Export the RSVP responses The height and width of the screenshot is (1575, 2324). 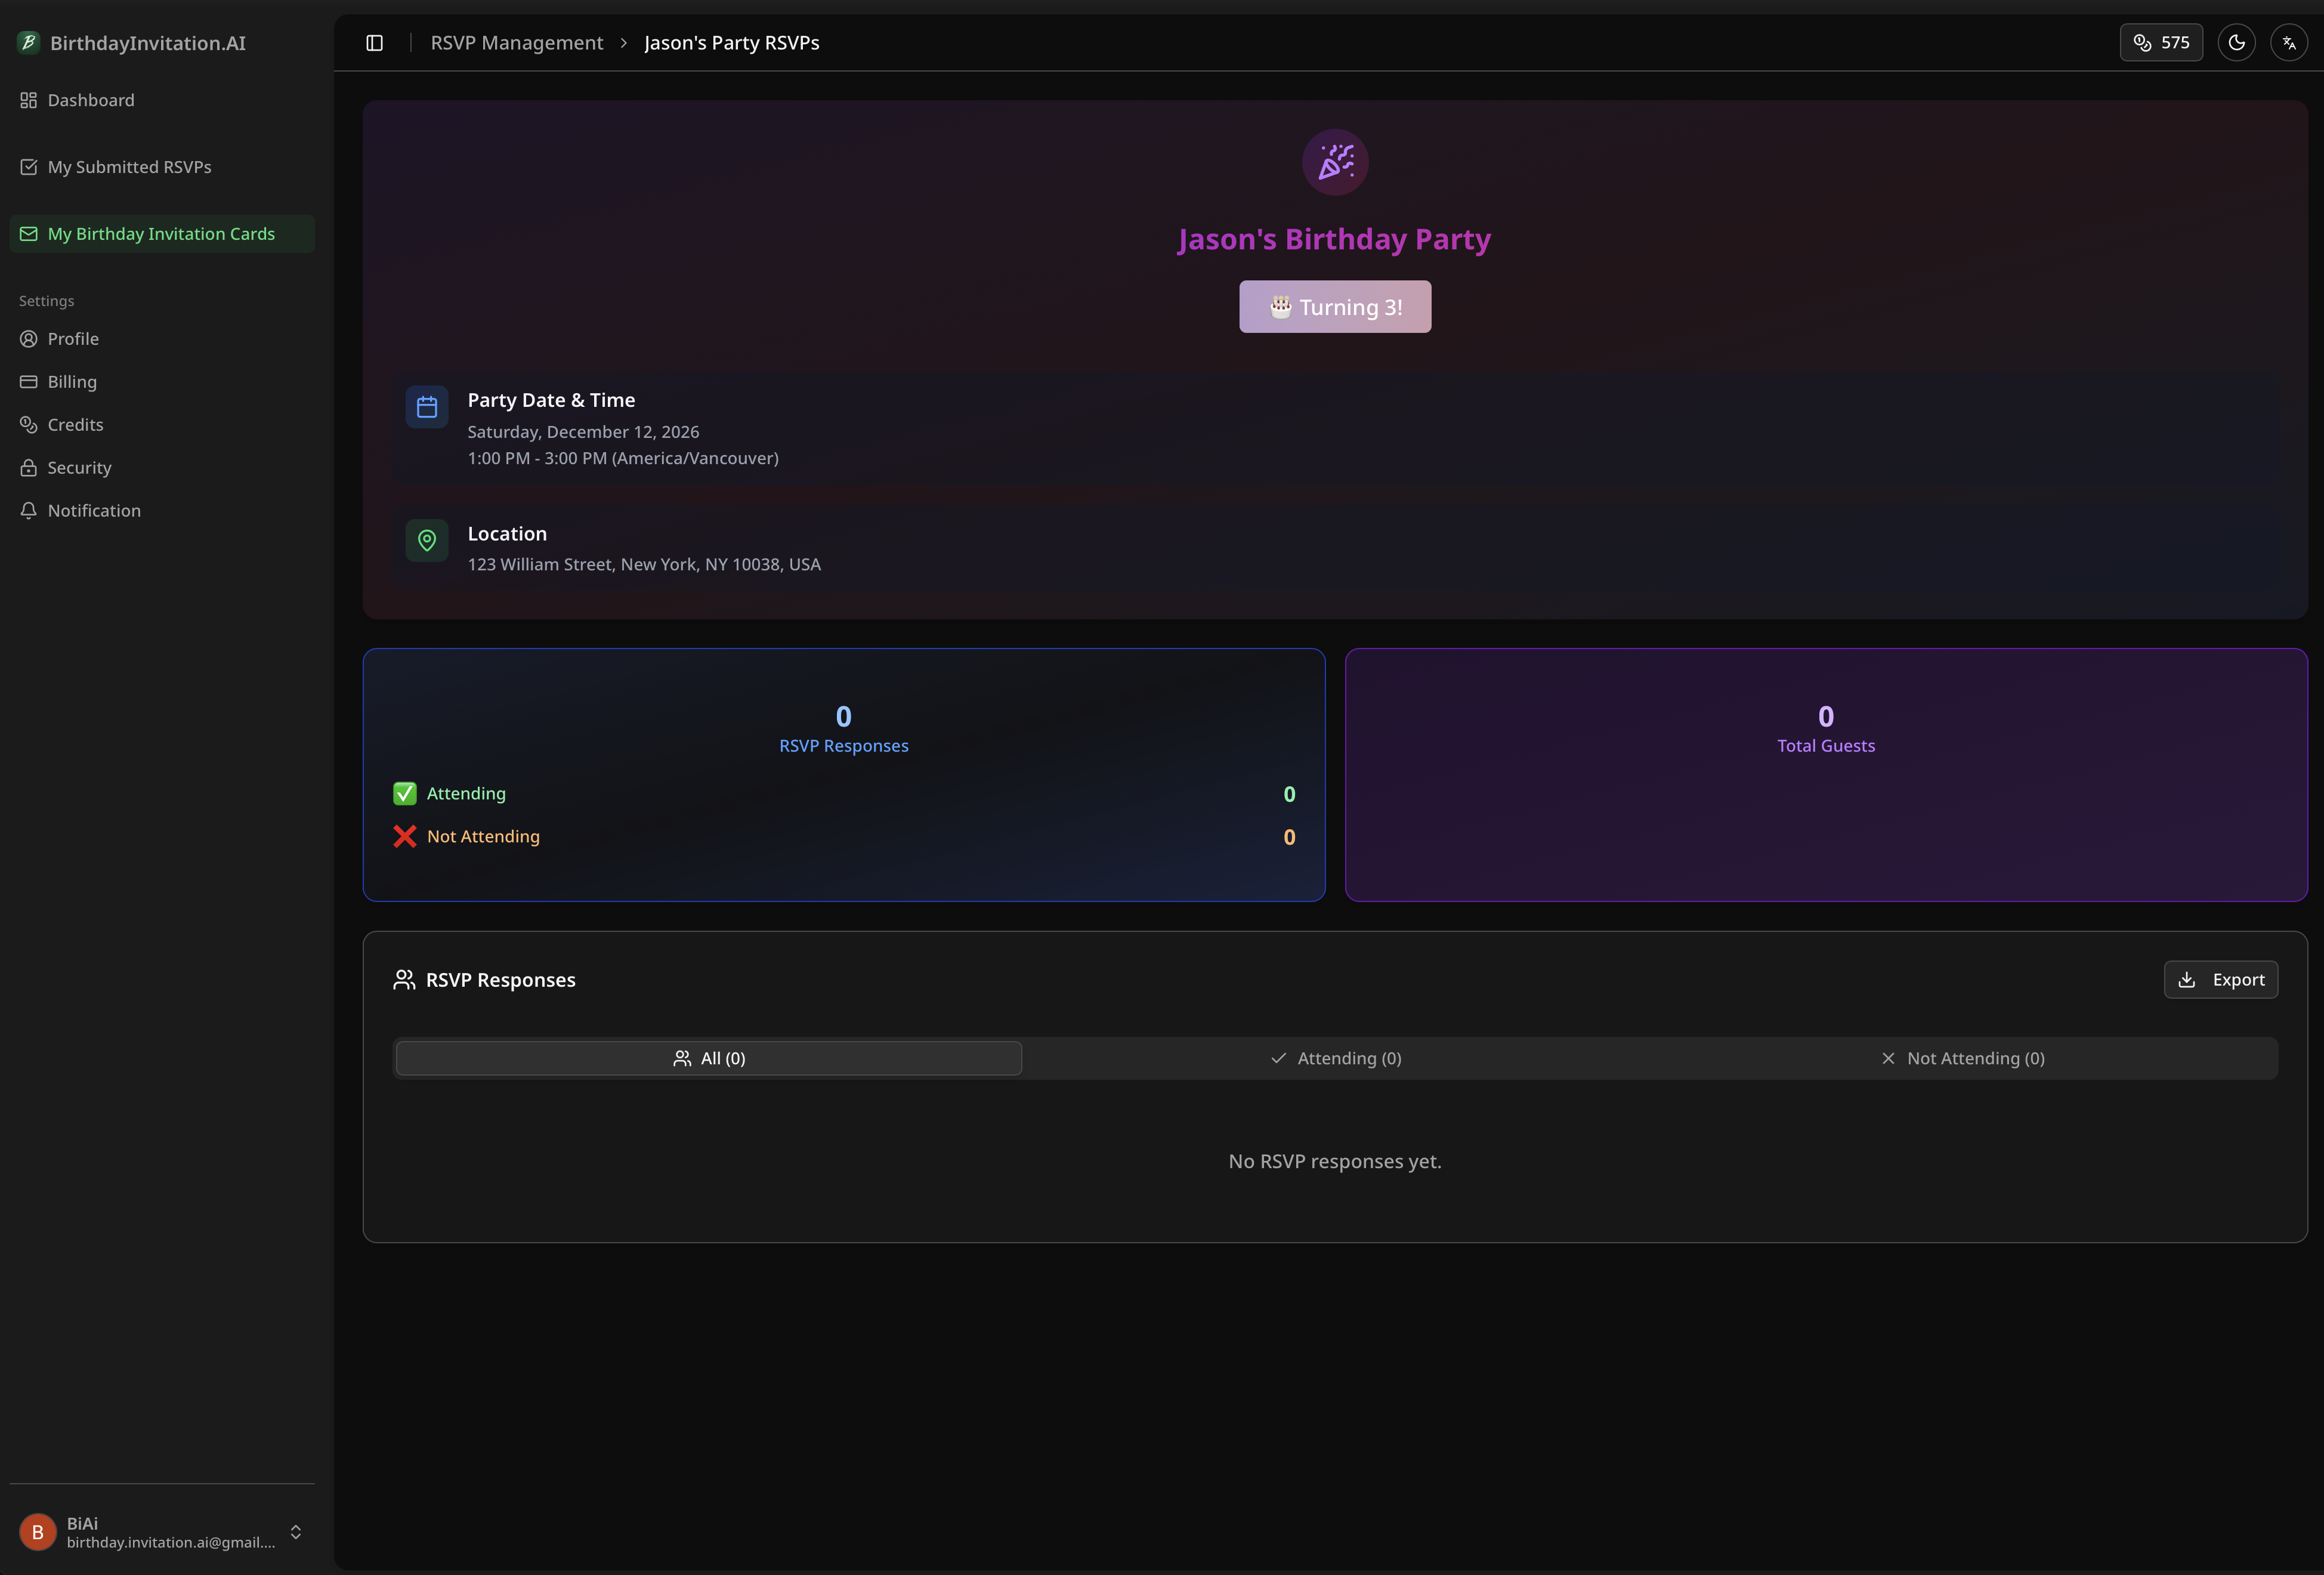(x=2220, y=980)
